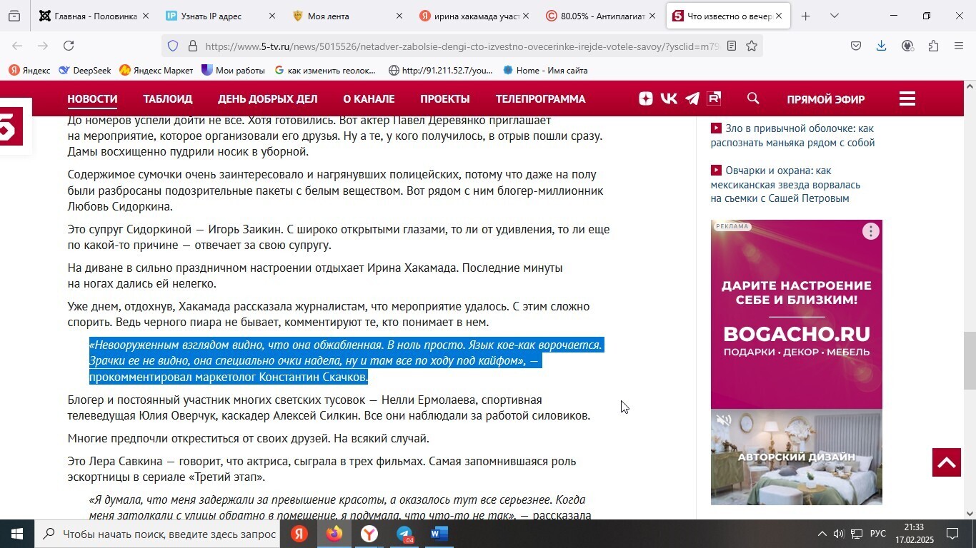The image size is (976, 548).
Task: Save page to Pocket
Action: click(856, 46)
